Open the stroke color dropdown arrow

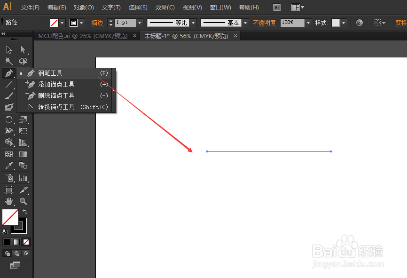click(x=81, y=23)
